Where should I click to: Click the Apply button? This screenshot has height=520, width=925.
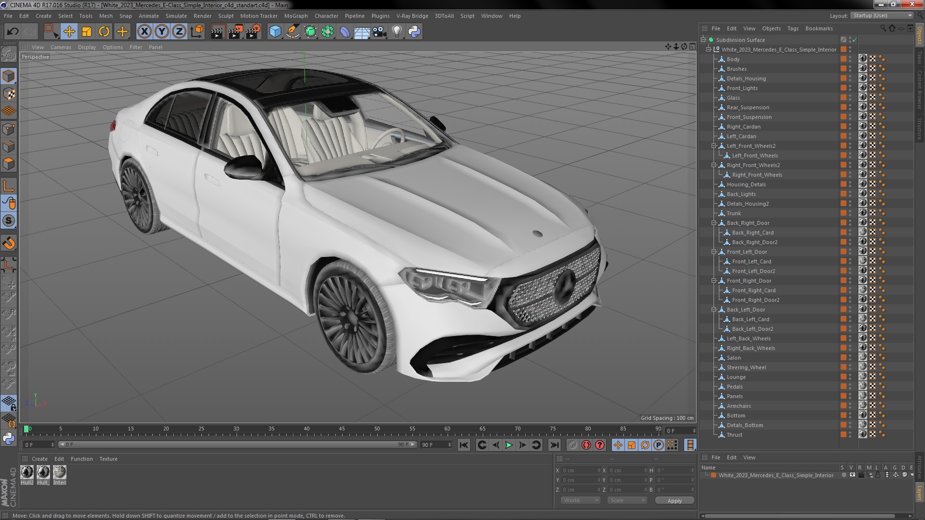[x=674, y=501]
